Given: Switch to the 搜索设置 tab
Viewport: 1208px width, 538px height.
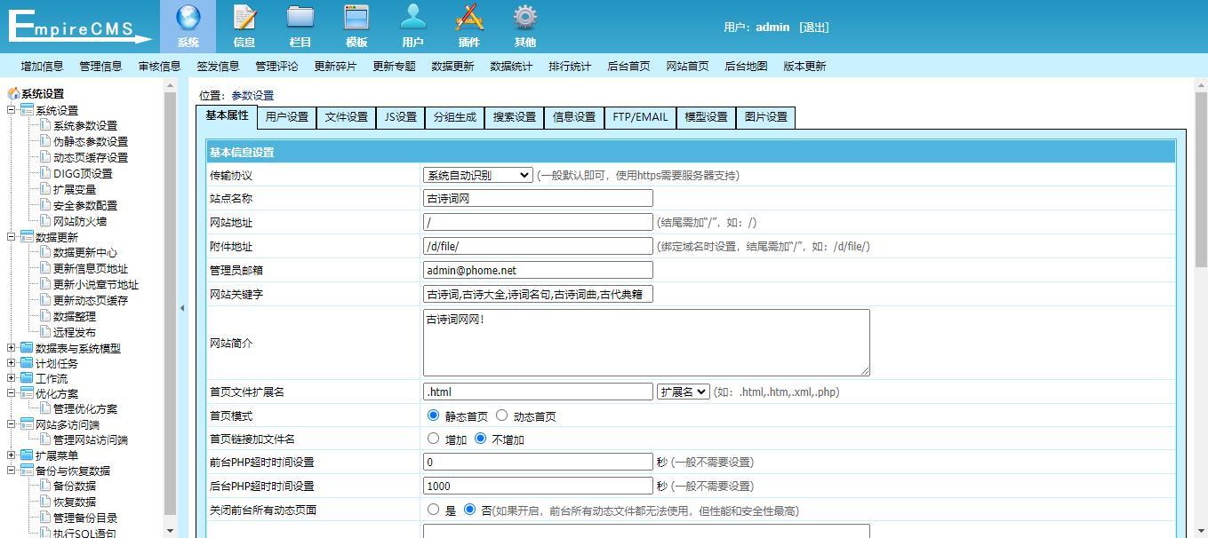Looking at the screenshot, I should 515,117.
